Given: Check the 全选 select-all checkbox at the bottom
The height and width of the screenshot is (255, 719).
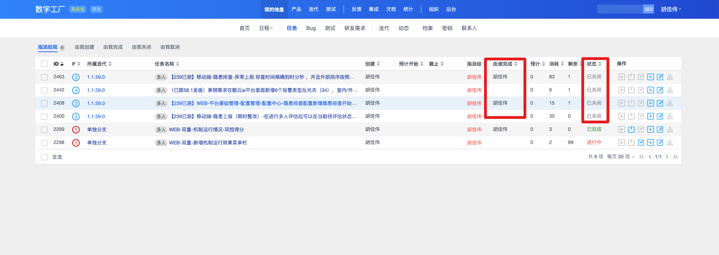Looking at the screenshot, I should (x=44, y=157).
